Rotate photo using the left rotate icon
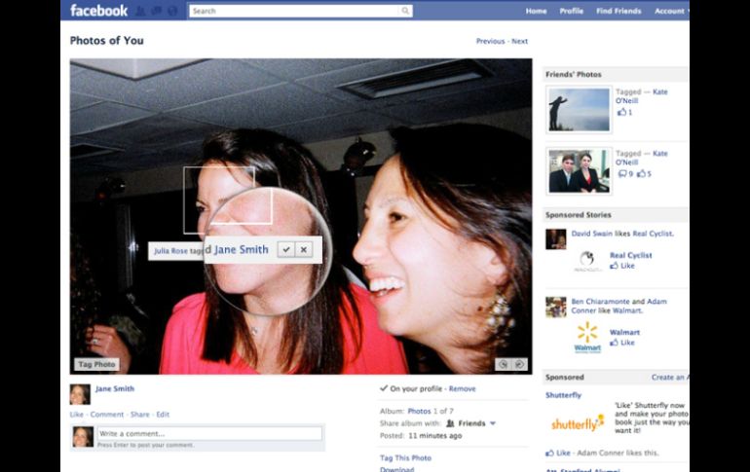Screen dimensions: 750x472 click(503, 364)
